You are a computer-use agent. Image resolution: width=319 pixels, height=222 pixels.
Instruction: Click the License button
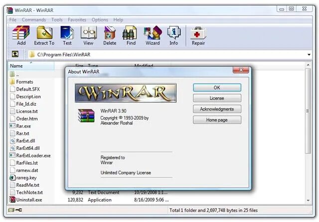pyautogui.click(x=217, y=98)
